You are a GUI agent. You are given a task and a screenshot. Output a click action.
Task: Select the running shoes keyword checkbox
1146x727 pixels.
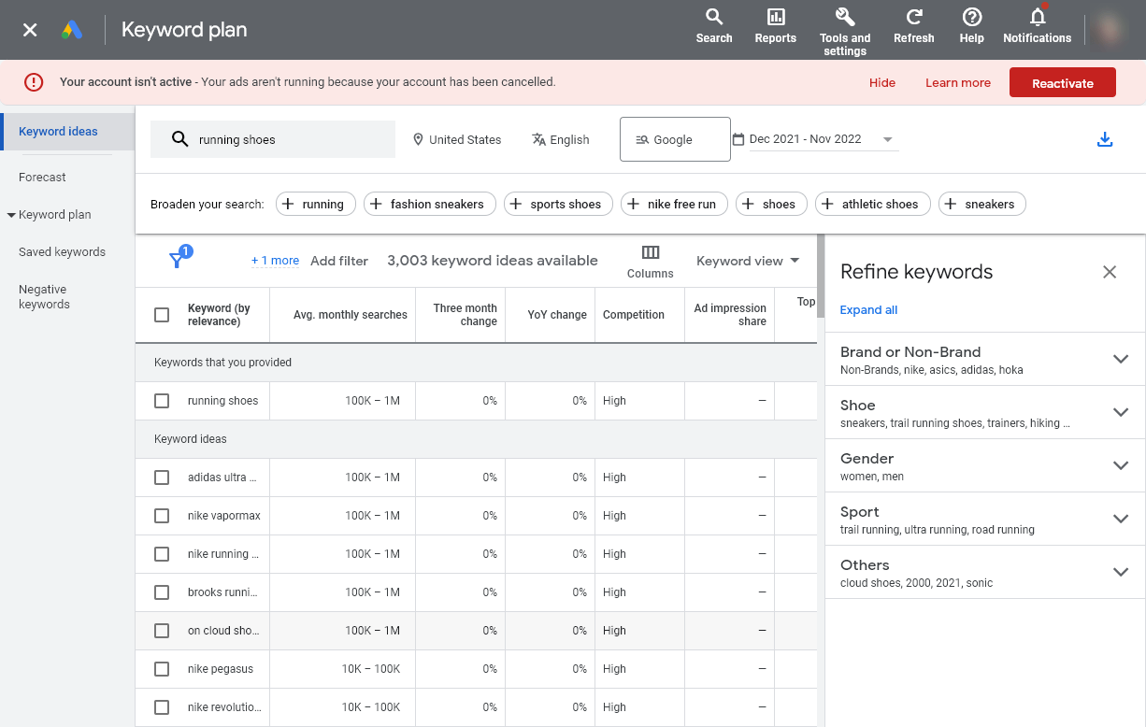click(x=162, y=401)
